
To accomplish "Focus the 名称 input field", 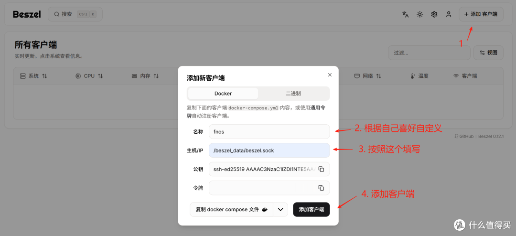I will 269,132.
